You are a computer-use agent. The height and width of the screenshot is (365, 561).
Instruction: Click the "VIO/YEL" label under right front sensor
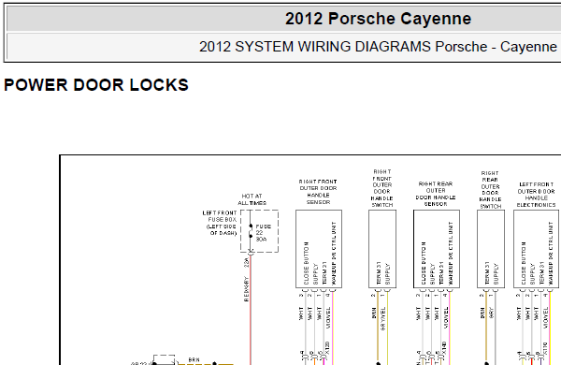[328, 317]
